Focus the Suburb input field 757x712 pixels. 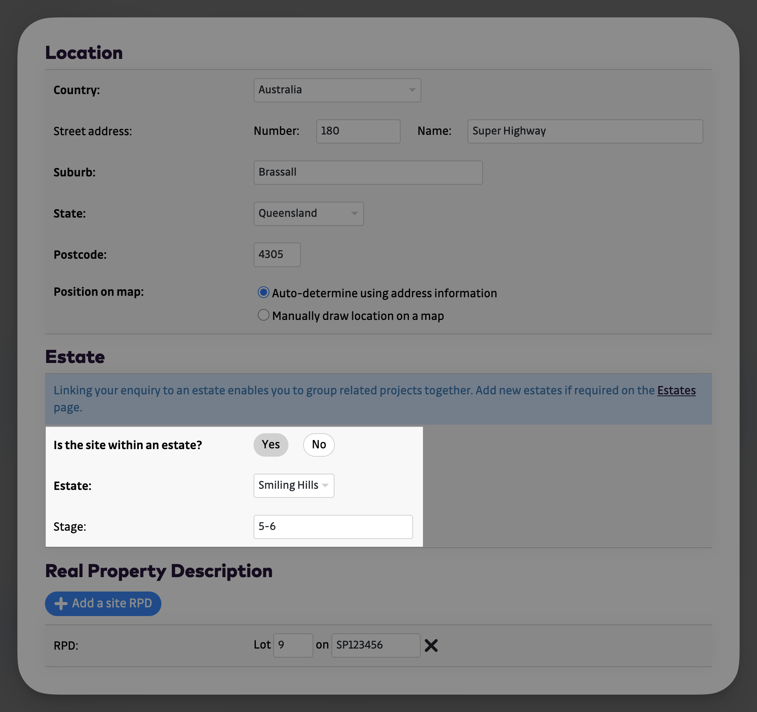(368, 172)
